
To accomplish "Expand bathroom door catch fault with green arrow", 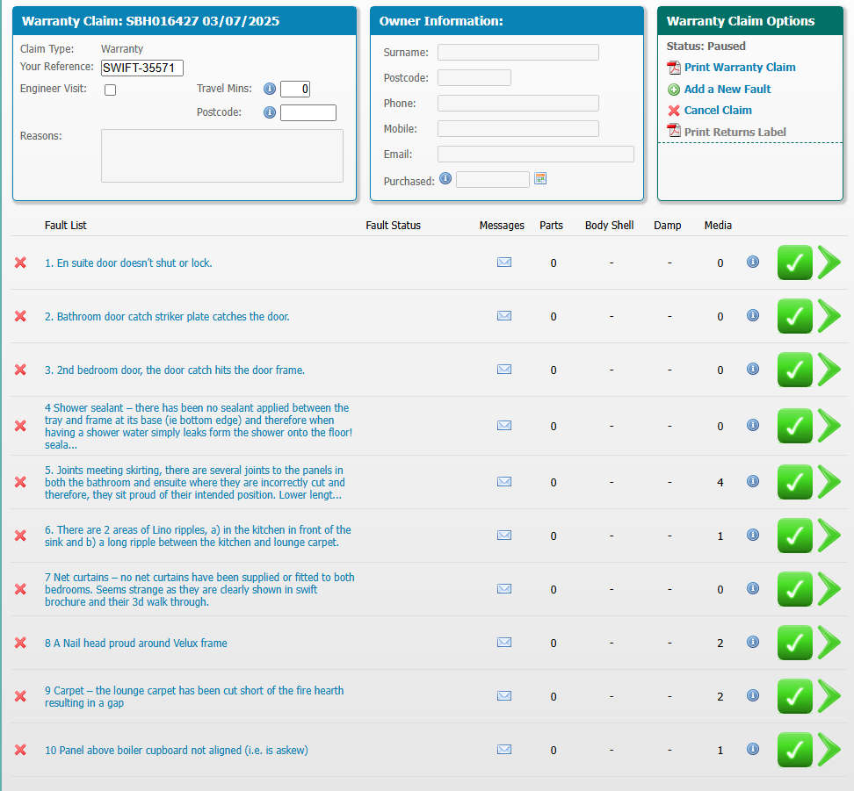I will (829, 316).
